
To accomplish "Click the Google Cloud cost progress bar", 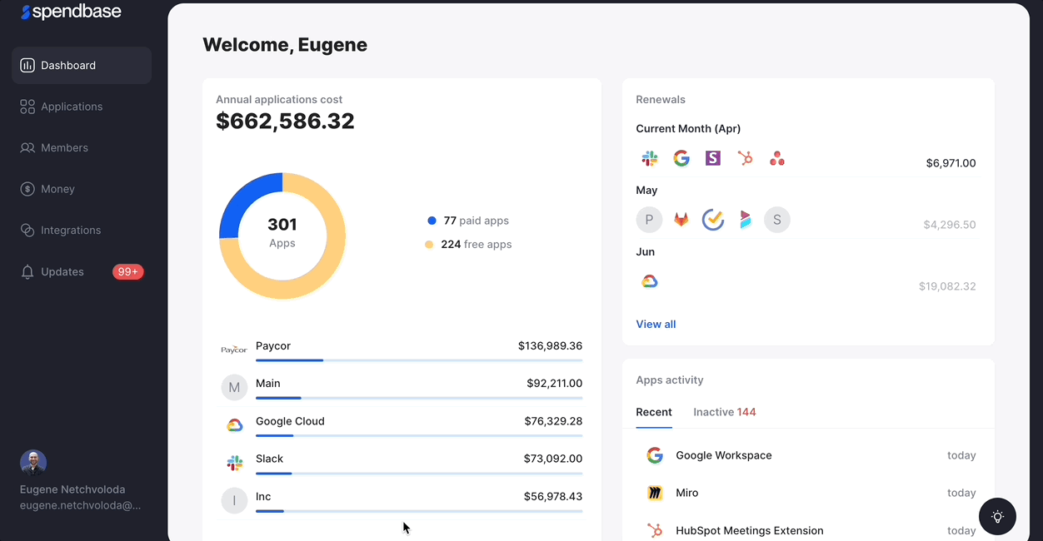I will (x=419, y=435).
